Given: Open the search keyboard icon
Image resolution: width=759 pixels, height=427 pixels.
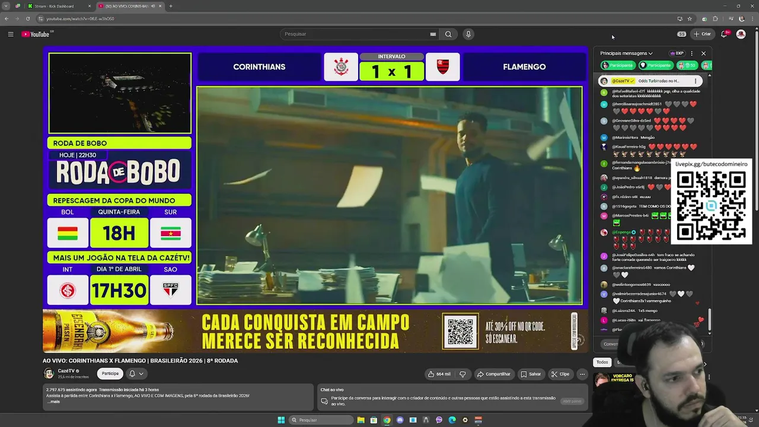Looking at the screenshot, I should point(433,34).
